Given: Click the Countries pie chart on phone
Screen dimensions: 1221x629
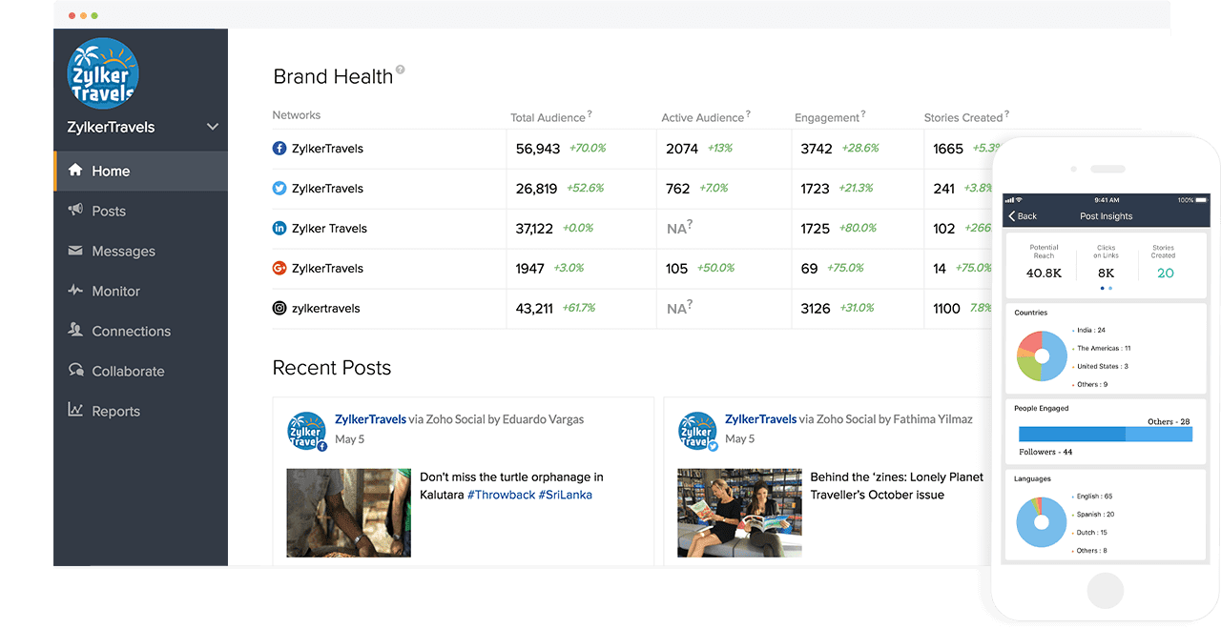Looking at the screenshot, I should coord(1042,356).
